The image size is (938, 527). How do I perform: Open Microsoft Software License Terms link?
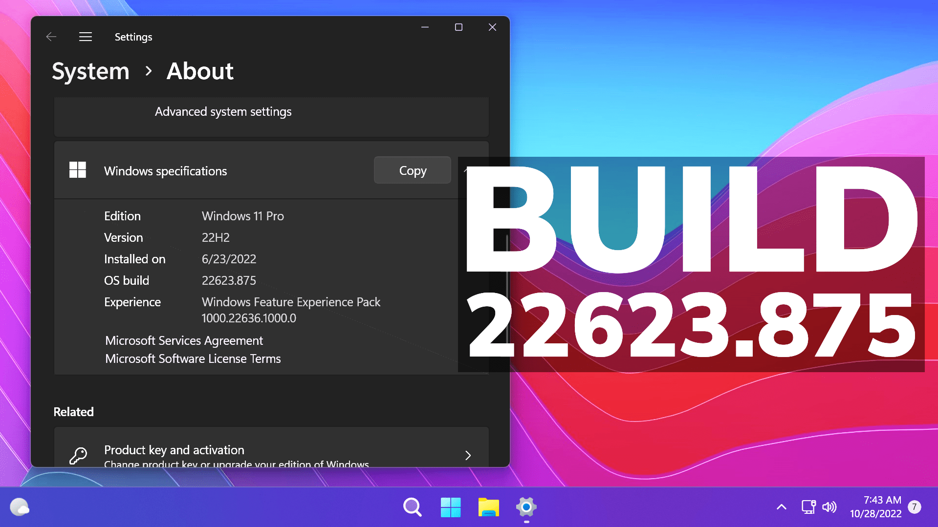193,358
